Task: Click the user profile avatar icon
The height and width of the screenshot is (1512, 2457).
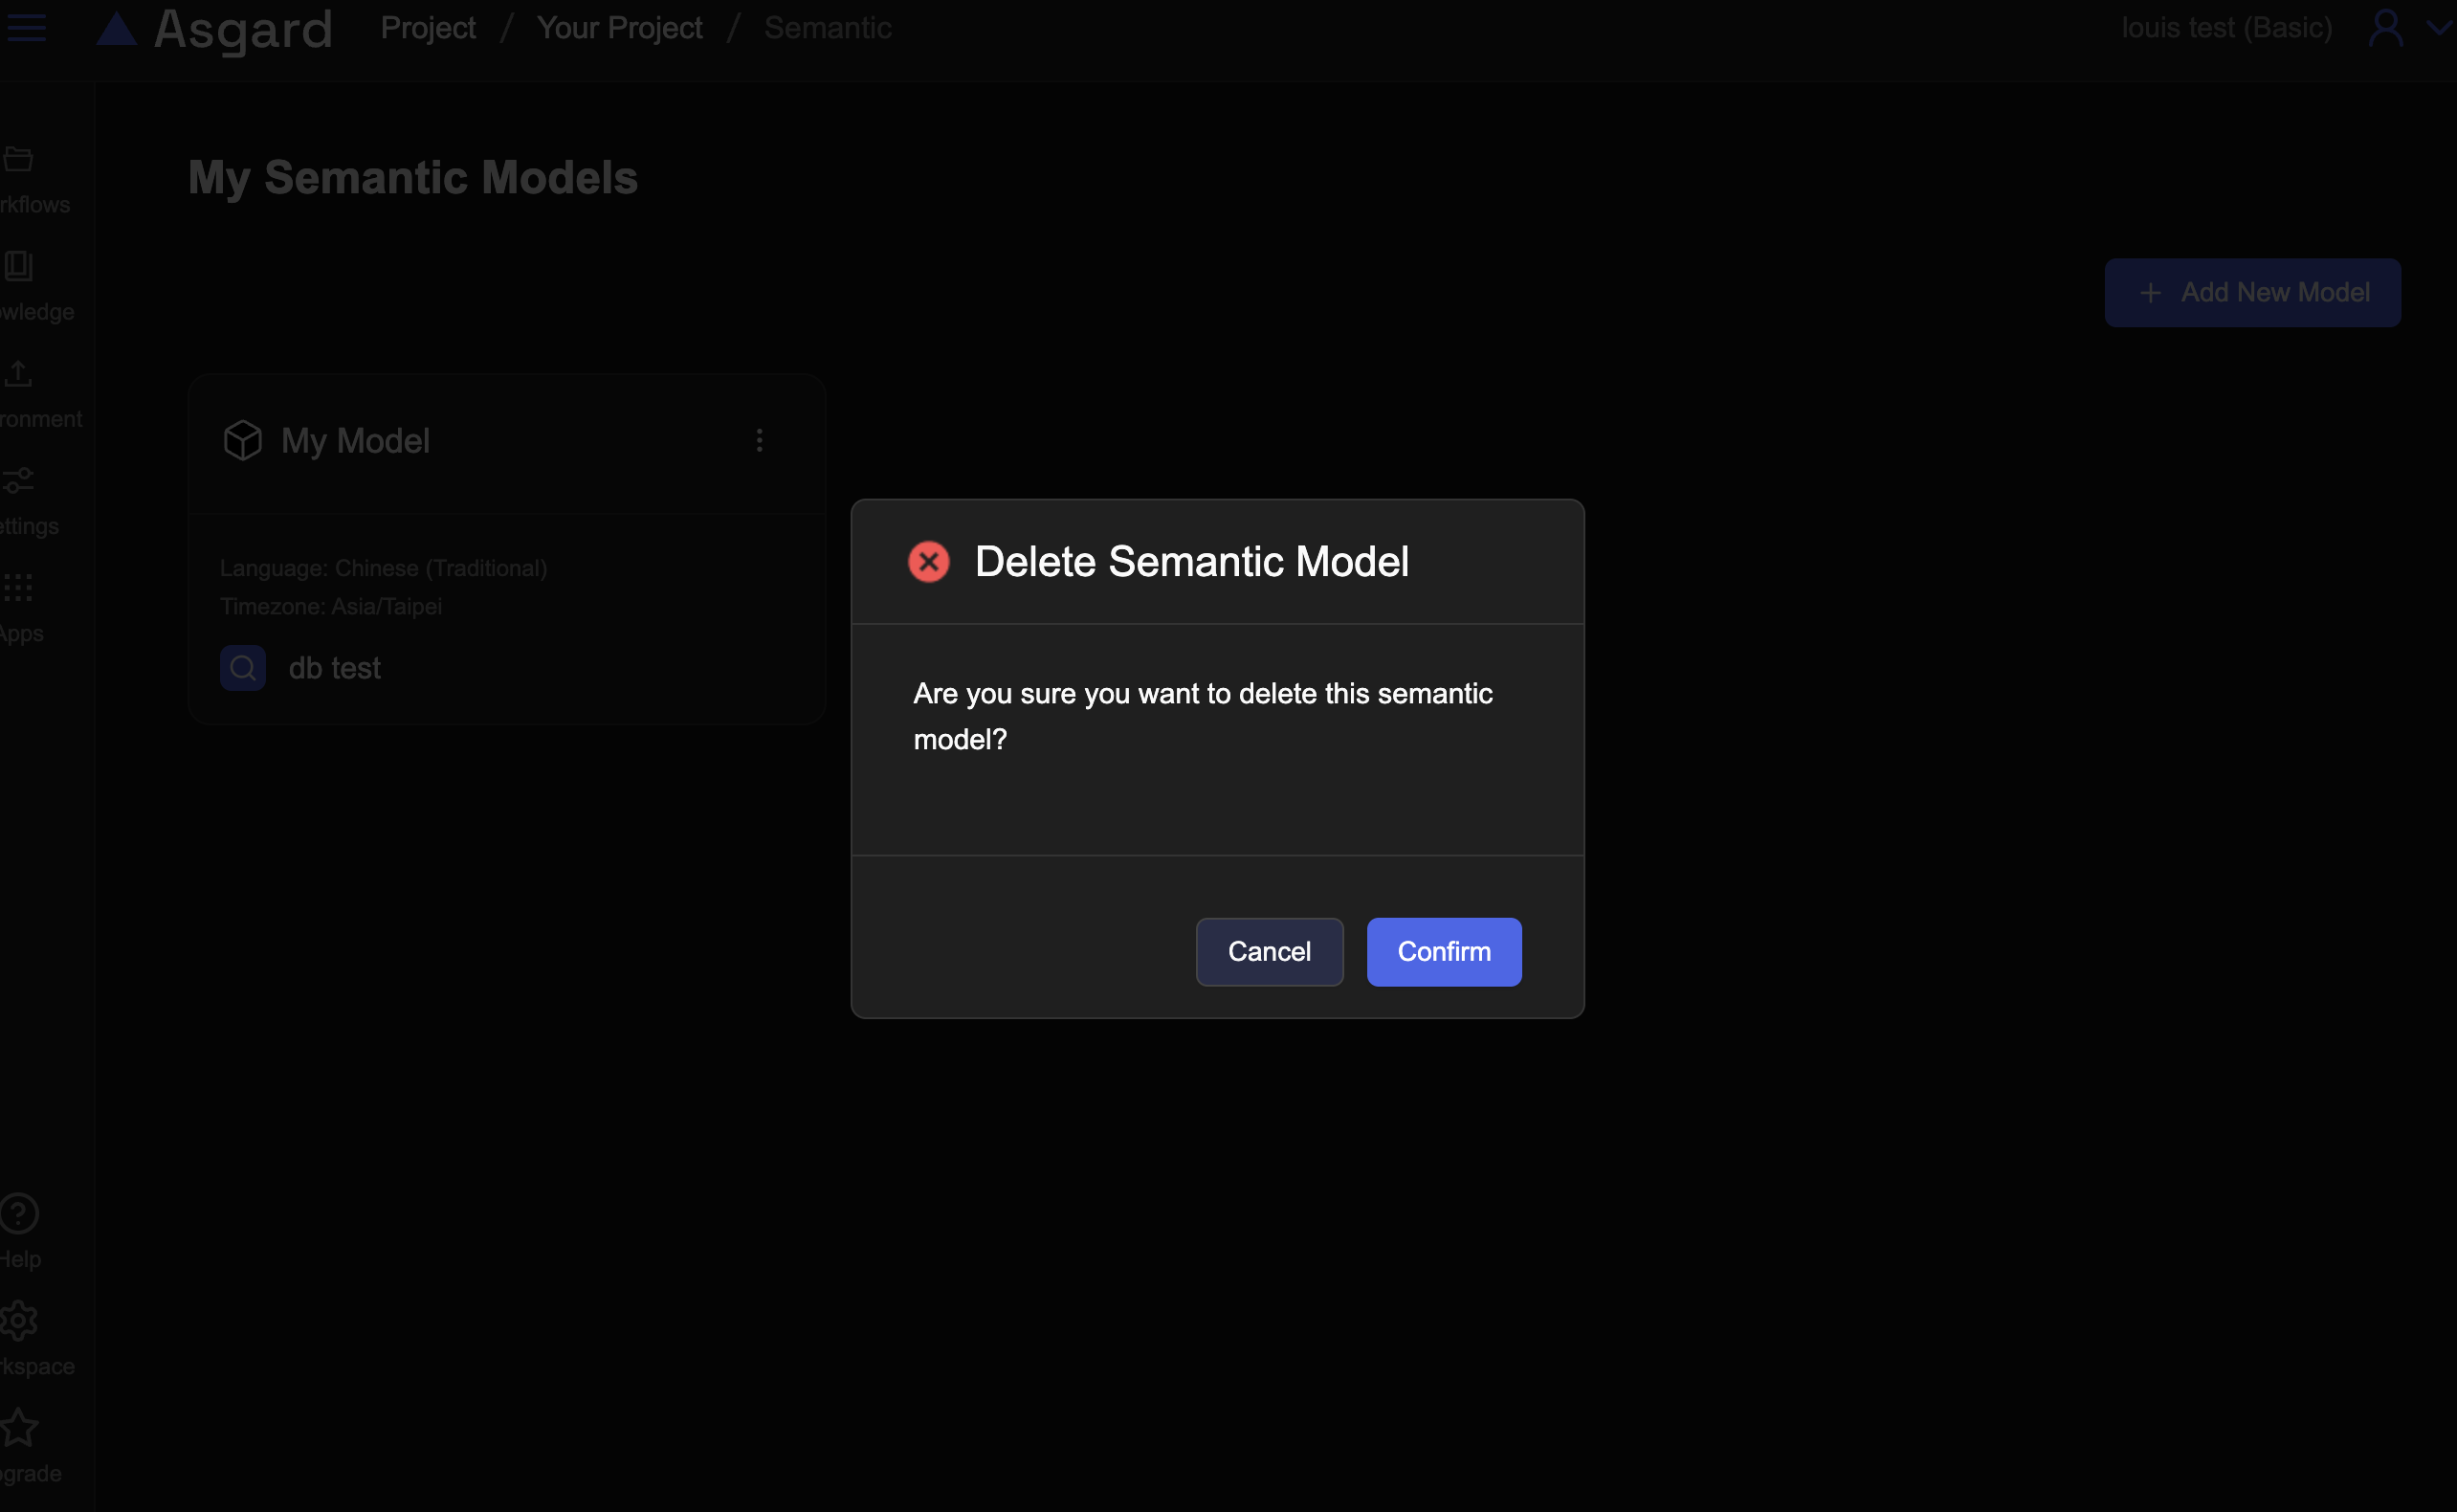Action: click(x=2385, y=28)
